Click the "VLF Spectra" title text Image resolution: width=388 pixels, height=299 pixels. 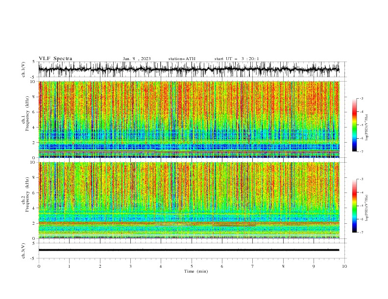tap(55, 59)
